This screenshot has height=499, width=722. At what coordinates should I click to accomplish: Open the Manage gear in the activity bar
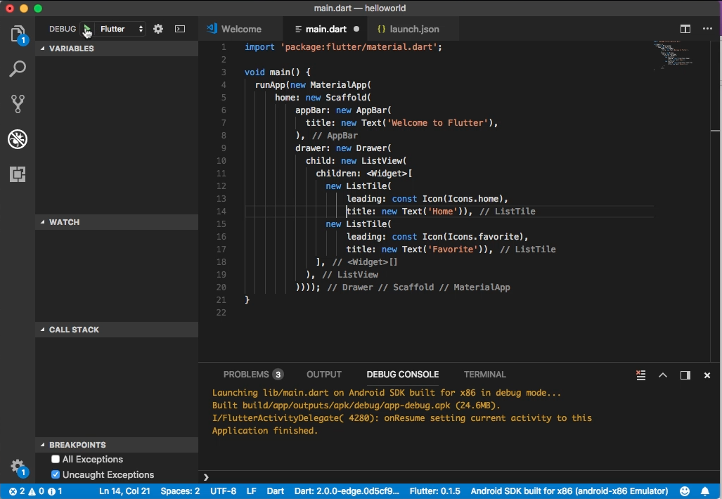[18, 466]
